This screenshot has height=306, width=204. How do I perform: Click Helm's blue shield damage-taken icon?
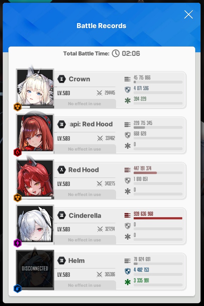click(x=128, y=271)
